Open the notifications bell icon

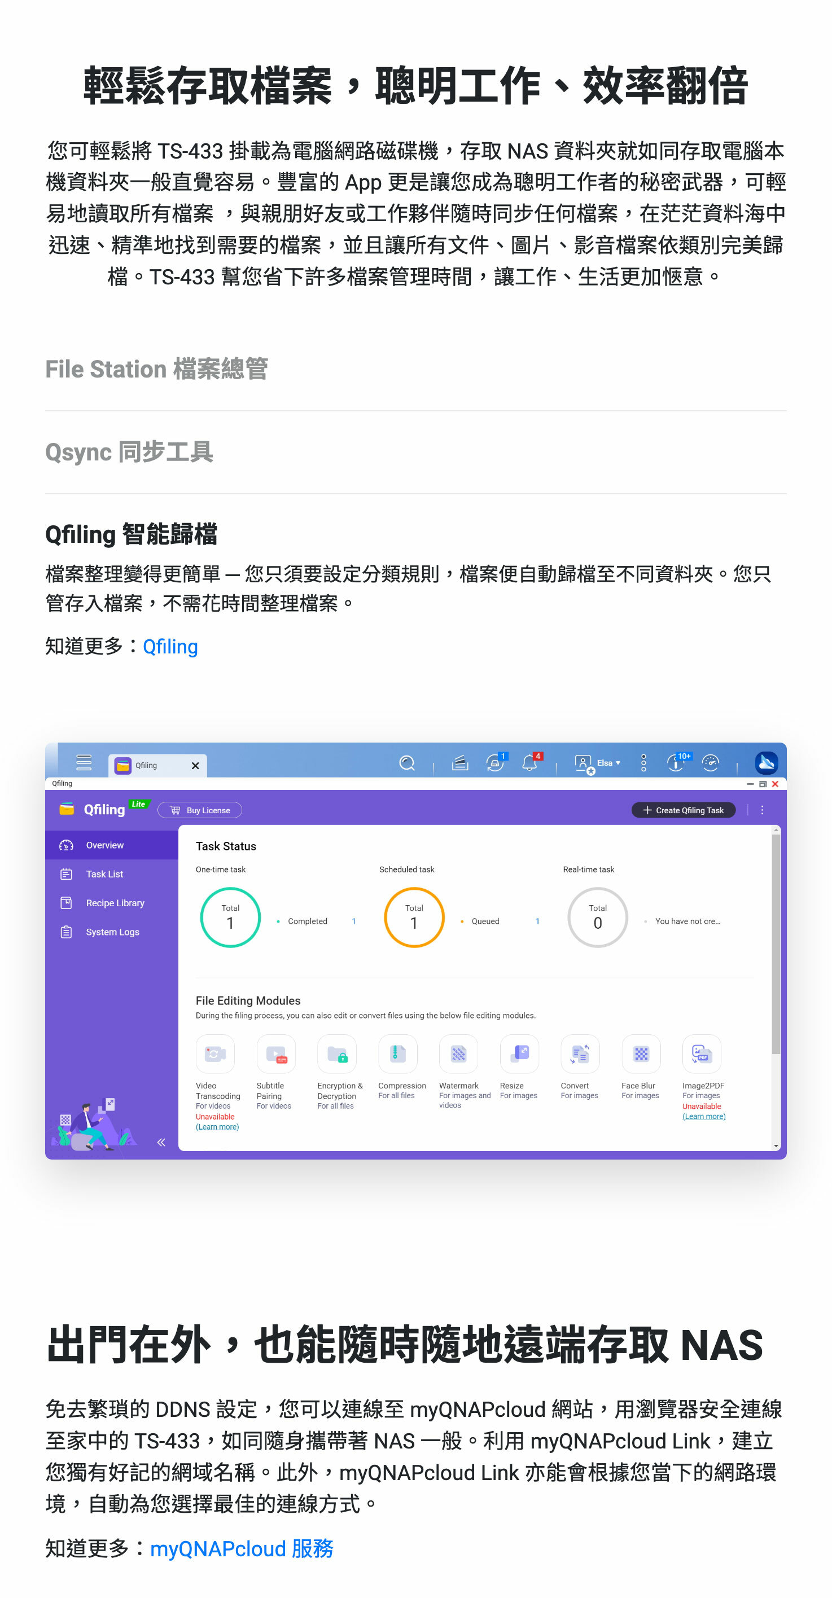531,762
